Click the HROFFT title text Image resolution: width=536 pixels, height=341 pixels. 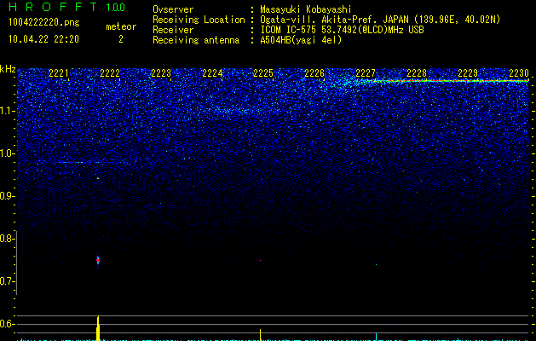pos(53,7)
